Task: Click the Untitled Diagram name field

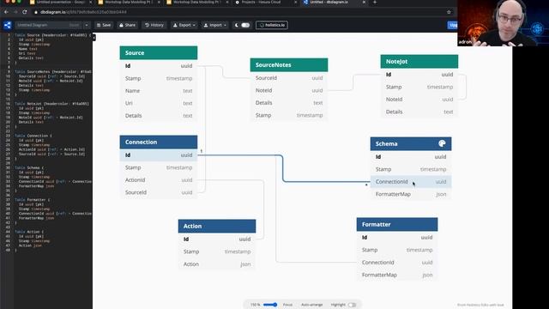Action: pos(48,25)
